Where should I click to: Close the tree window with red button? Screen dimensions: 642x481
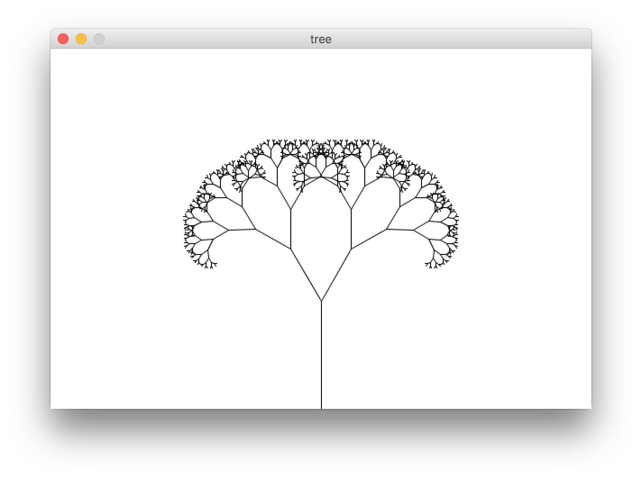point(63,39)
